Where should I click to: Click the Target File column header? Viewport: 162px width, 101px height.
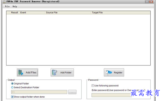coord(121,13)
